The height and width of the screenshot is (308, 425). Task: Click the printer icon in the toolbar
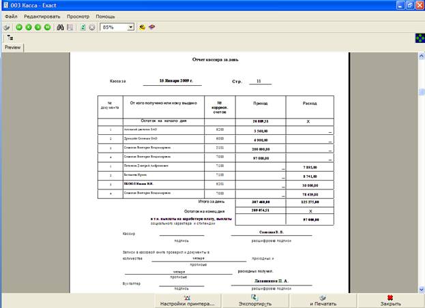point(7,27)
